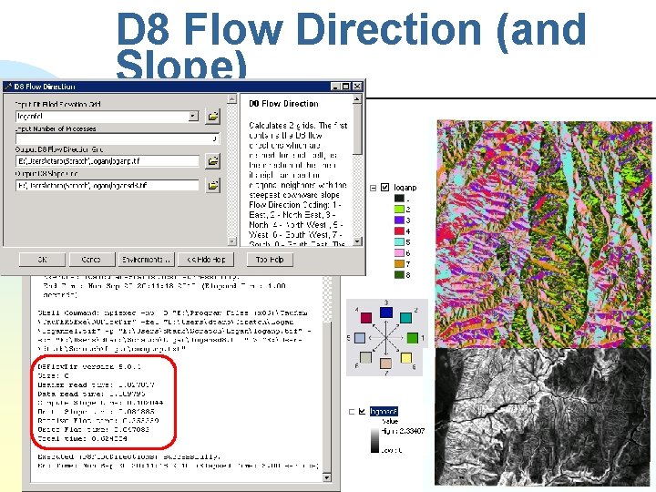Click the black swatch for value 1
The width and height of the screenshot is (656, 492).
click(400, 199)
